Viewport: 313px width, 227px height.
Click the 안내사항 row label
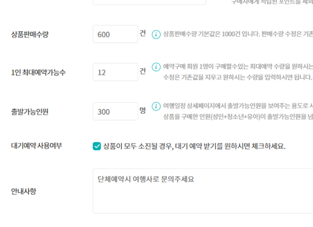pyautogui.click(x=23, y=191)
